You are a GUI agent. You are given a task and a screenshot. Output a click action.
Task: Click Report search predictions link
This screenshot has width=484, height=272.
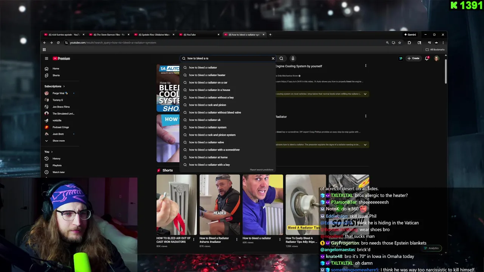(262, 170)
